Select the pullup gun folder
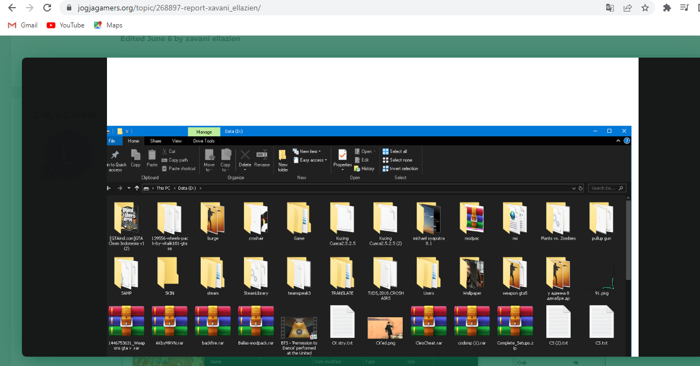Screen dimensions: 700x366 click(601, 222)
